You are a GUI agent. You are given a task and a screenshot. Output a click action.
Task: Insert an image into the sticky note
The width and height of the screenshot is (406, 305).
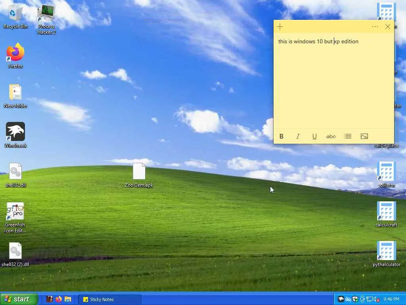[364, 137]
